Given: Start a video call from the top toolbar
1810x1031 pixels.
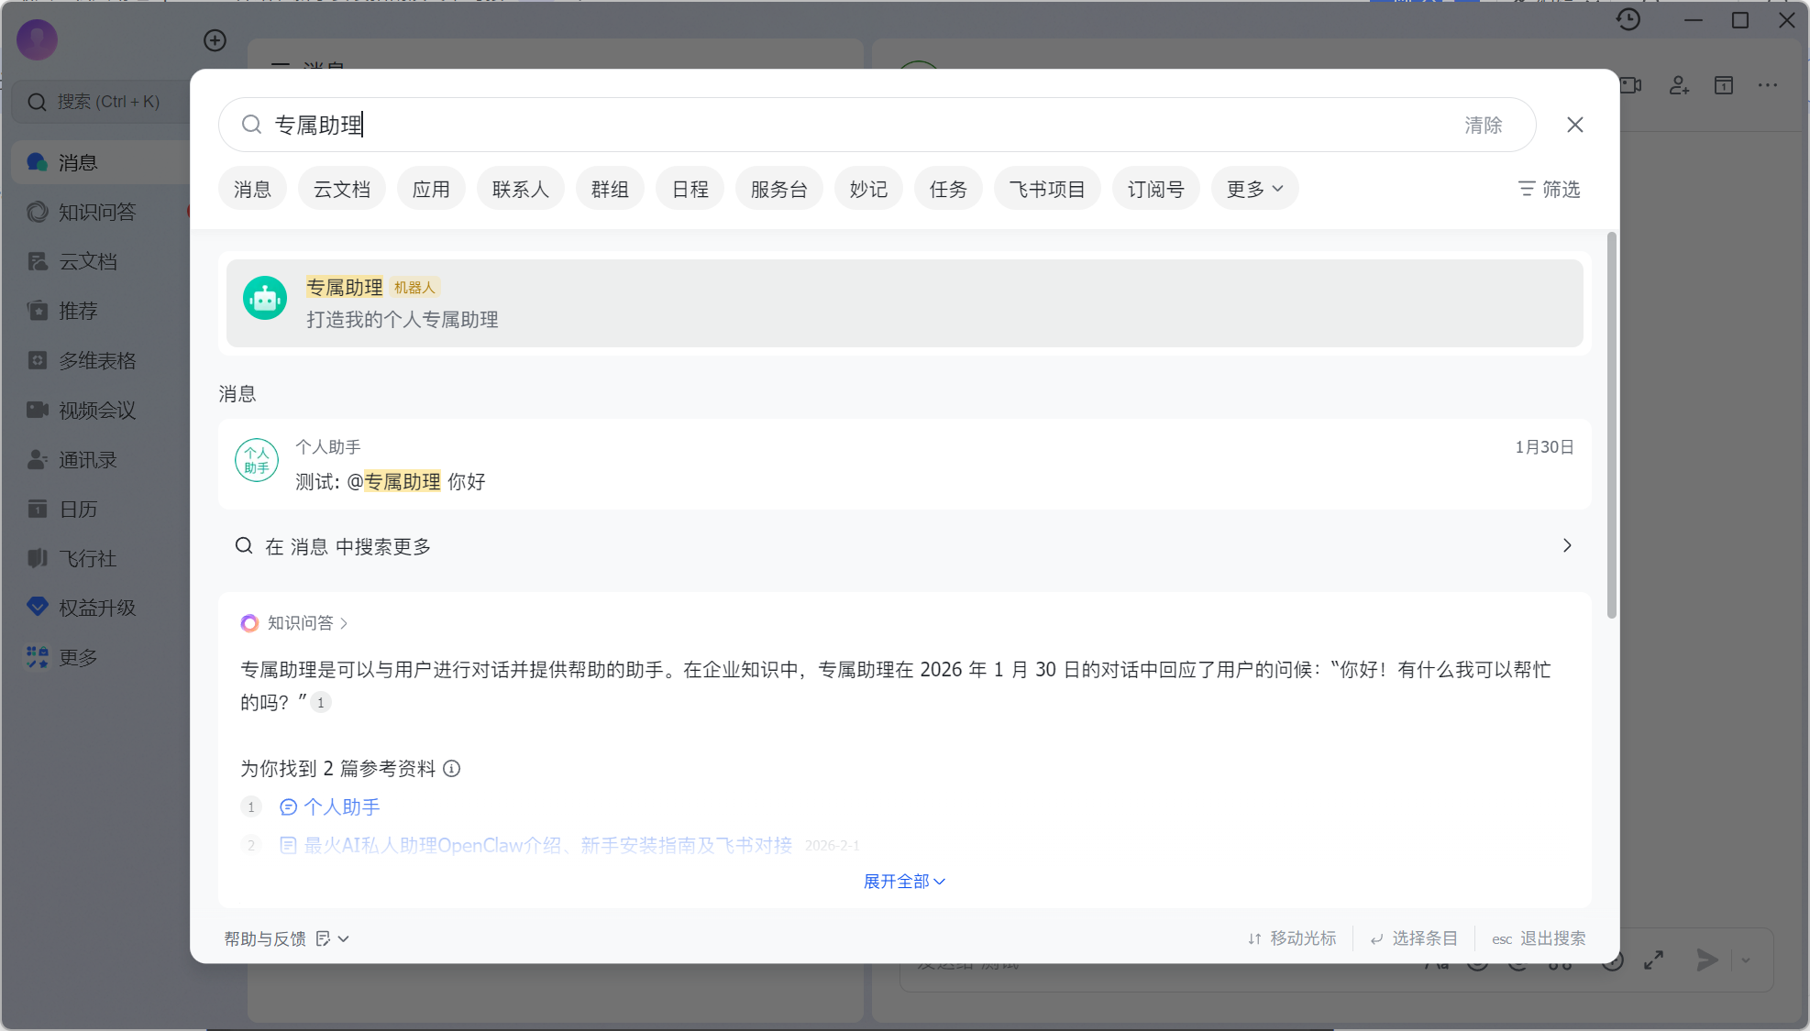Looking at the screenshot, I should click(1631, 84).
